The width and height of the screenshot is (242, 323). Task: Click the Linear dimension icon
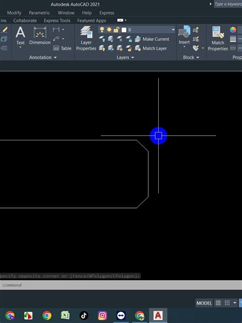coord(56,30)
